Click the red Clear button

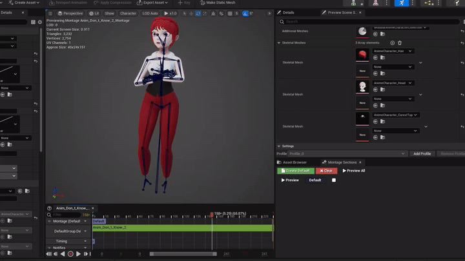[x=326, y=171]
